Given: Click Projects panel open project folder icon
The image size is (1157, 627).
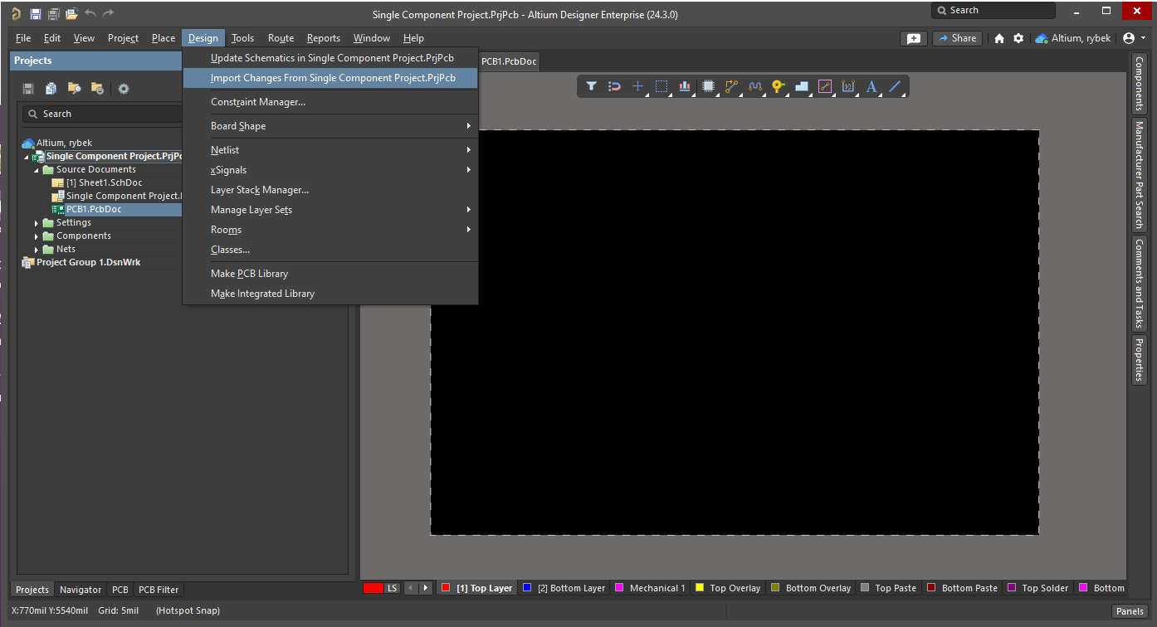Looking at the screenshot, I should point(74,89).
